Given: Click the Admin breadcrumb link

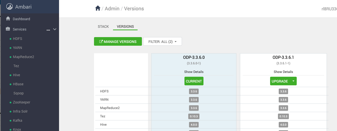Looking at the screenshot, I should pyautogui.click(x=112, y=9).
